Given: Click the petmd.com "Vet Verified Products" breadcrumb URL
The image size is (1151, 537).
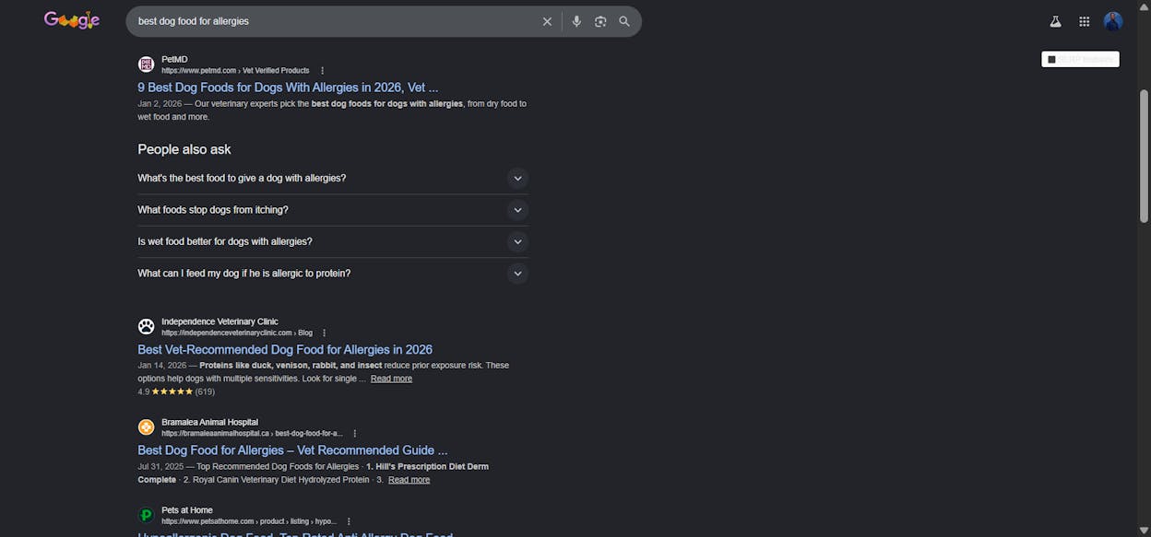Looking at the screenshot, I should [235, 71].
